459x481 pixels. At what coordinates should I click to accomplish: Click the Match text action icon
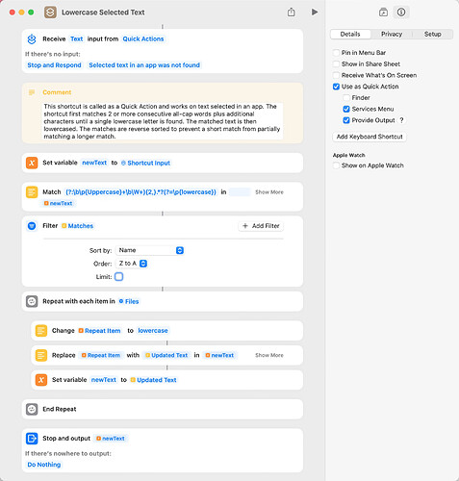32,192
